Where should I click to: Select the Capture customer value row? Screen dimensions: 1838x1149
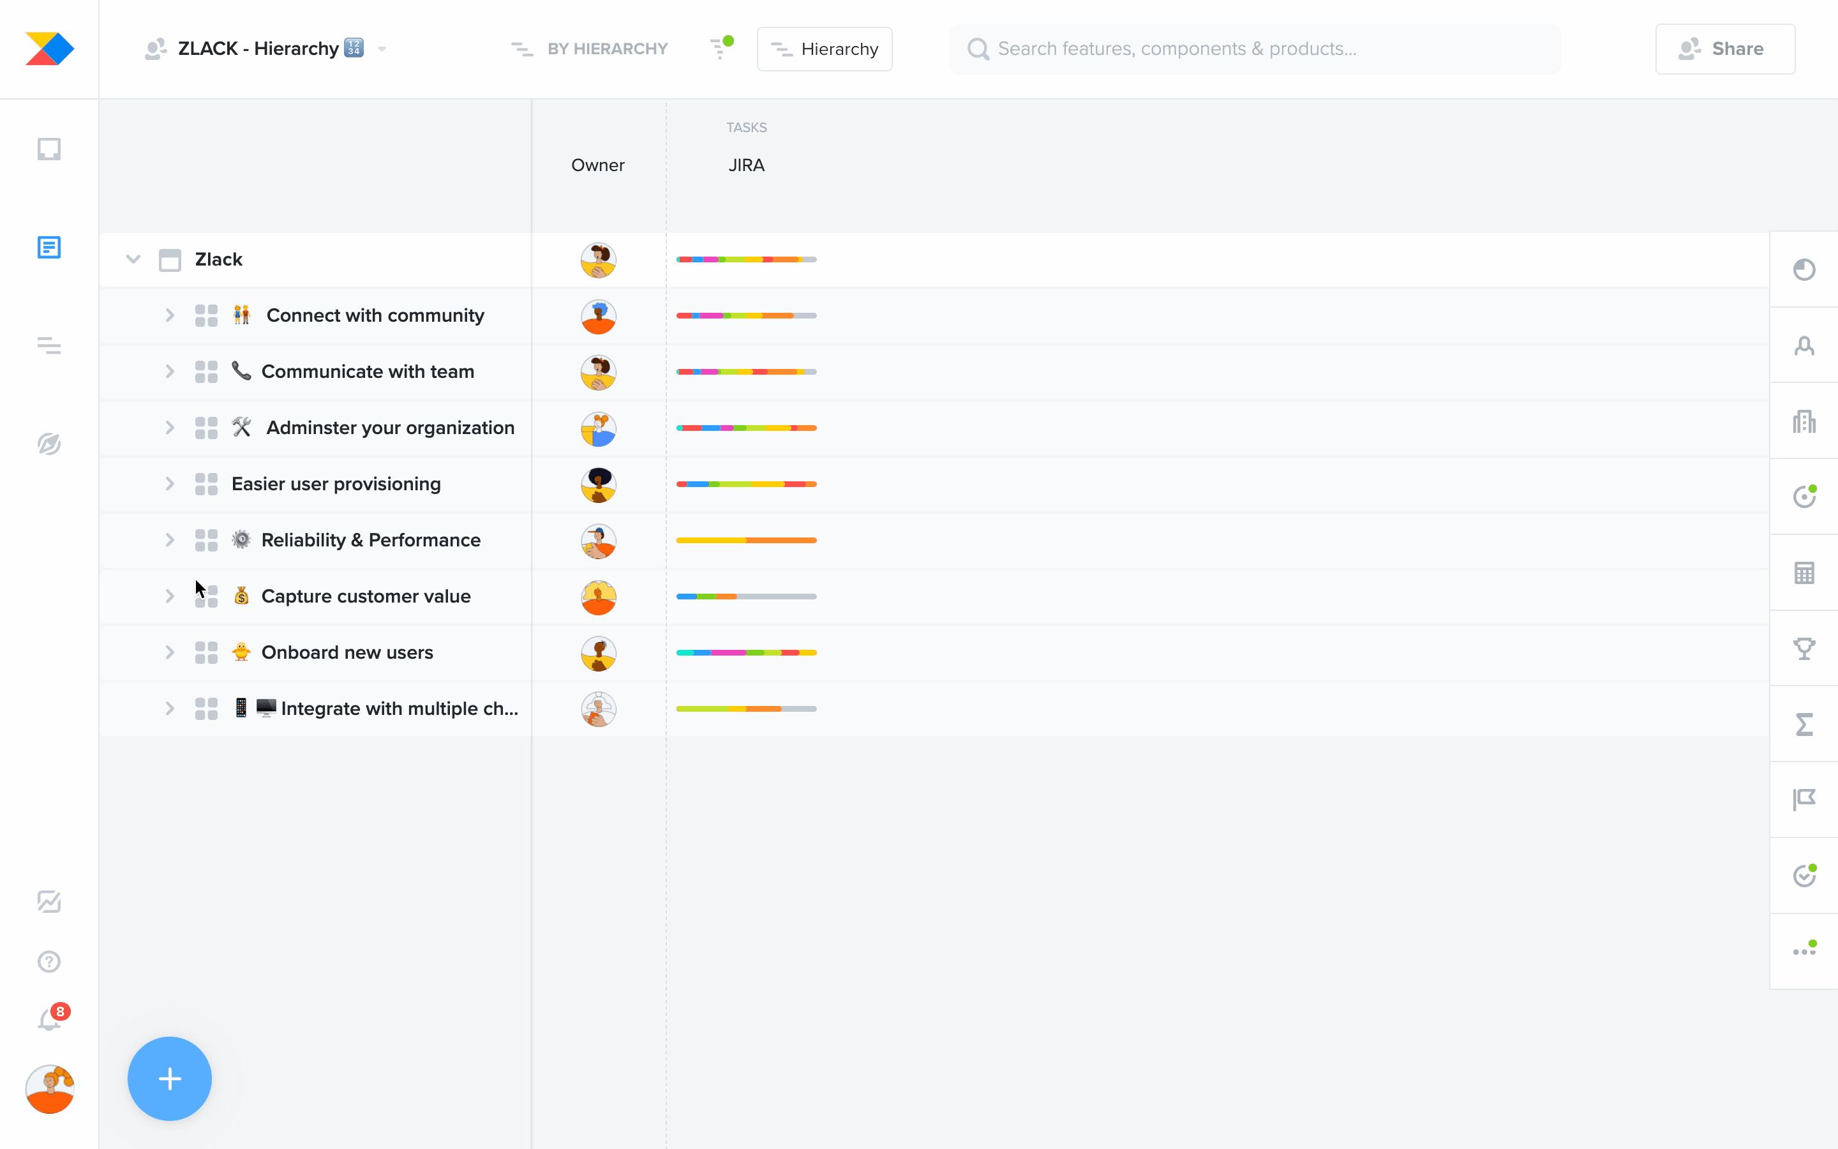pos(934,597)
